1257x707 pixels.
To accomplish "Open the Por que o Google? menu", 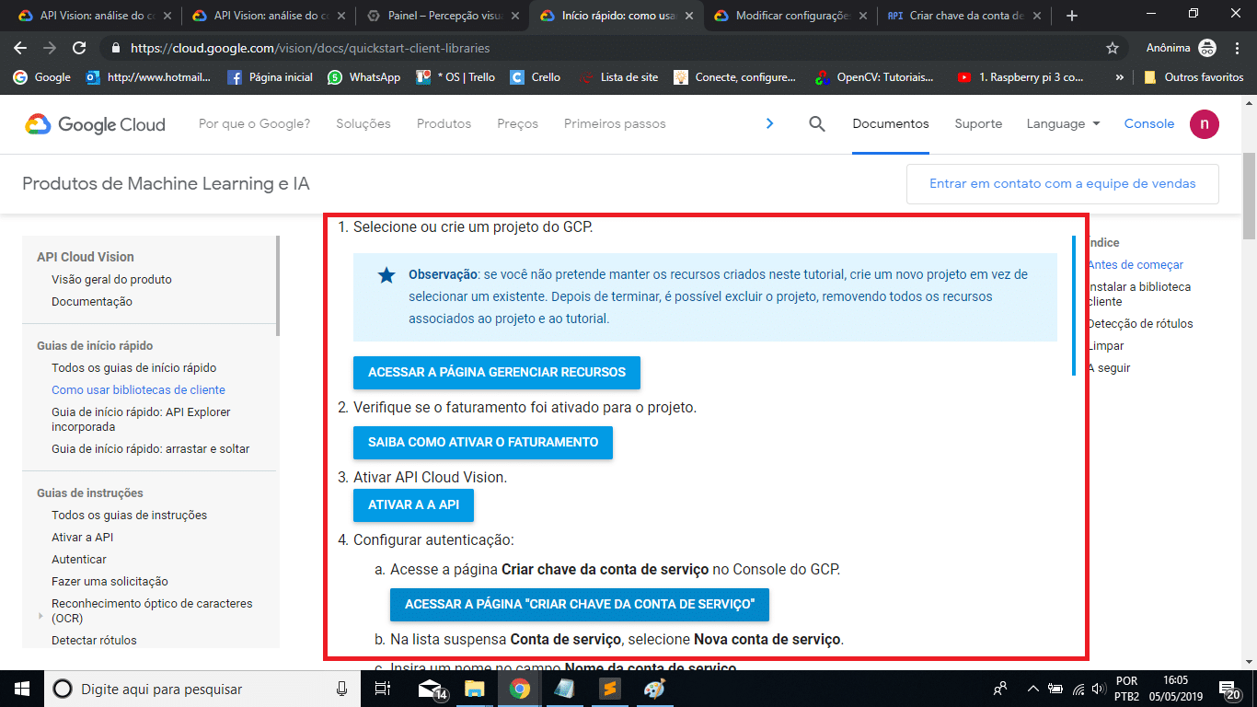I will pyautogui.click(x=254, y=123).
